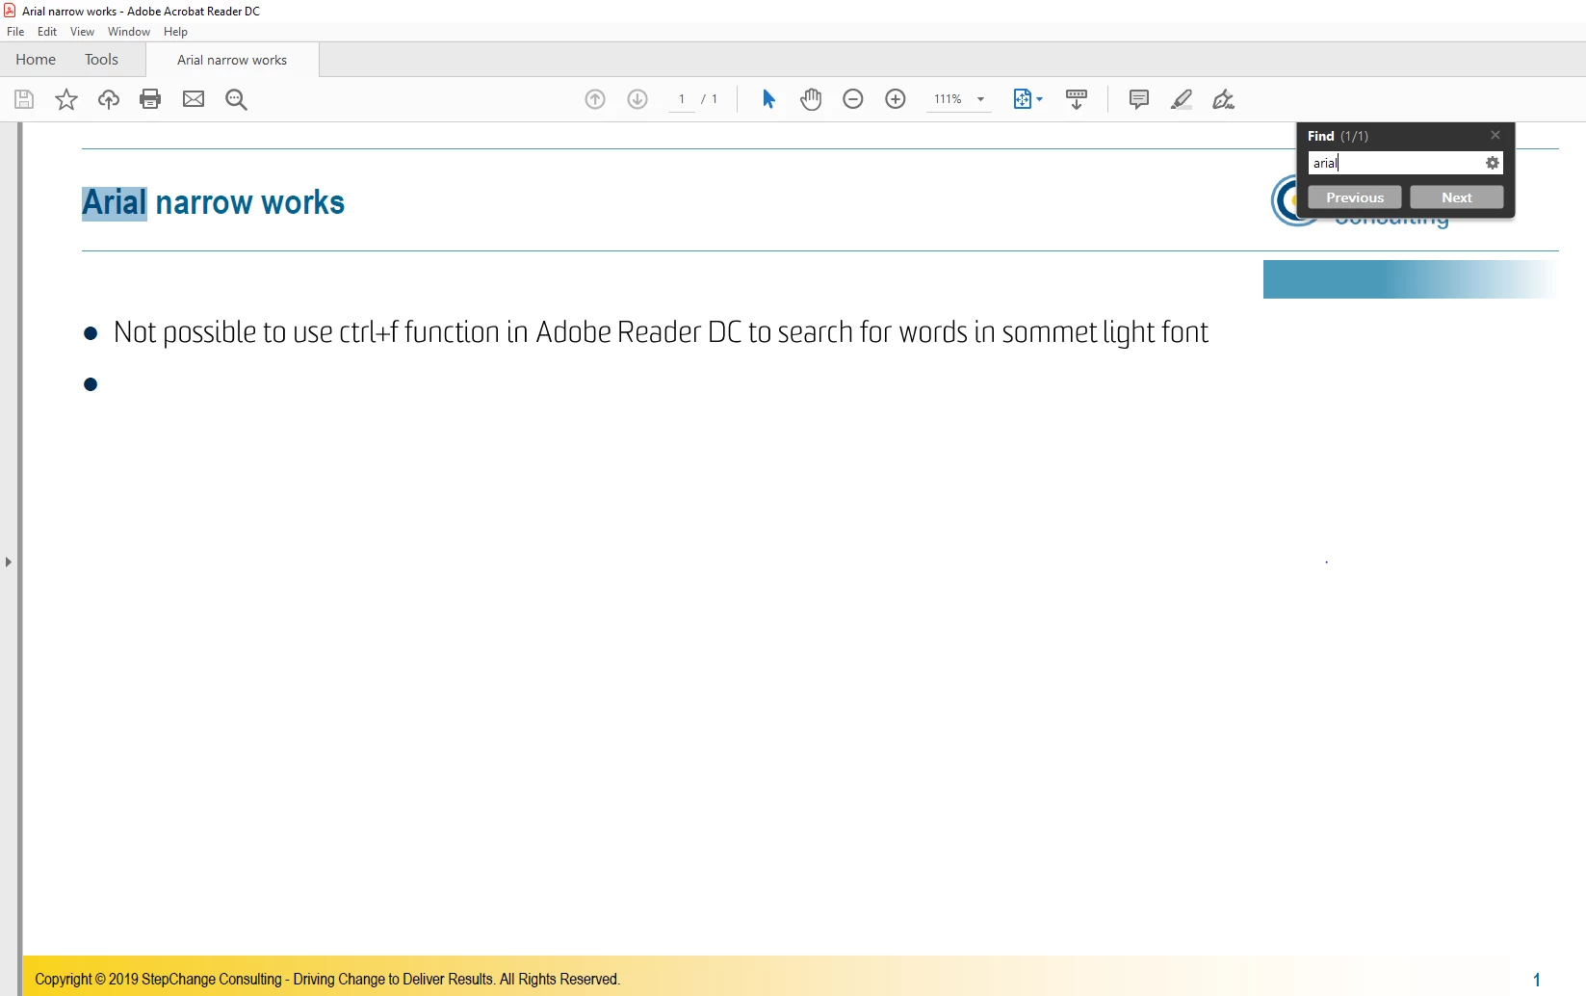Viewport: 1586px width, 996px height.
Task: Zoom in with the plus icon
Action: coord(896,99)
